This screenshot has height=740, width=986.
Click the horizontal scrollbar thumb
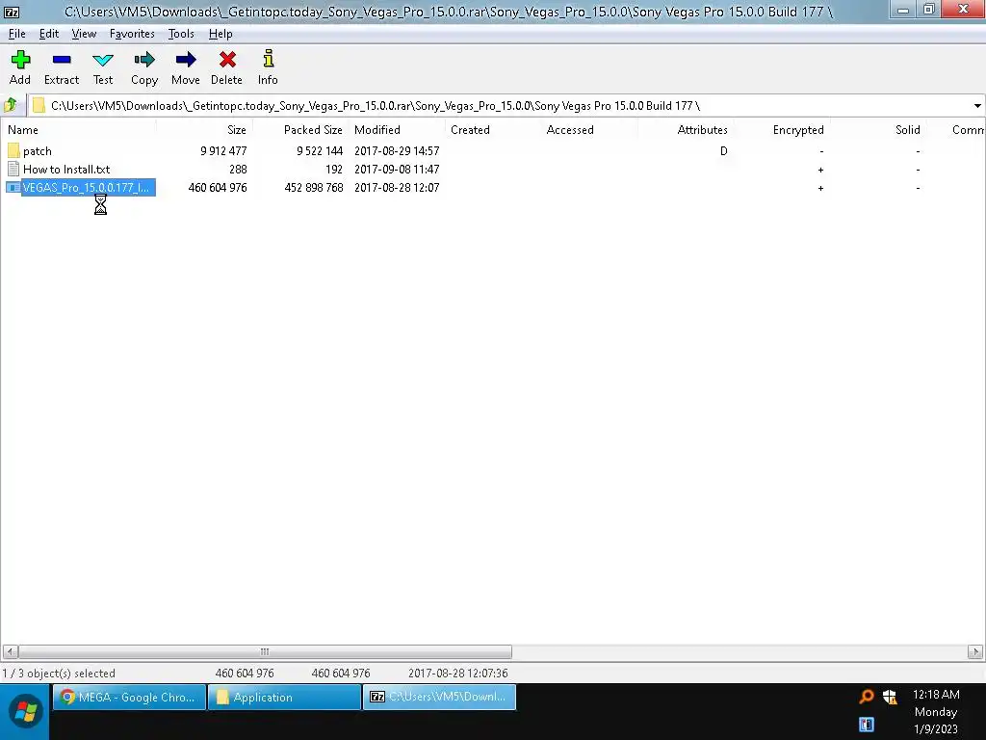[265, 651]
